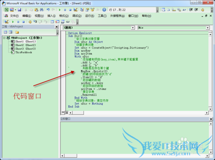Viewport: 215px width, 160px height.
Task: Open the 编辑(E) menu
Action: tap(27, 16)
